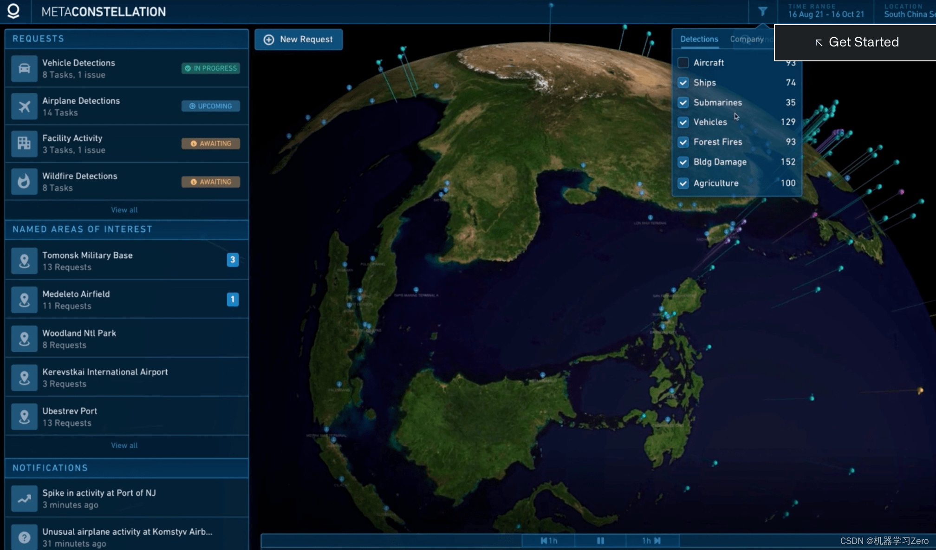Uncheck the Agriculture checkbox
This screenshot has width=936, height=550.
683,183
